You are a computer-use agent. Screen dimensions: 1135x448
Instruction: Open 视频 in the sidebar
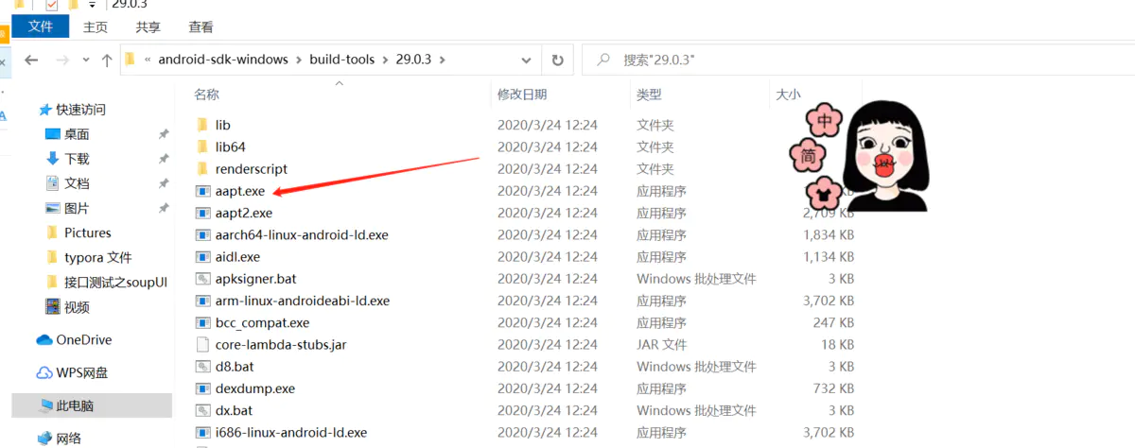(x=78, y=307)
